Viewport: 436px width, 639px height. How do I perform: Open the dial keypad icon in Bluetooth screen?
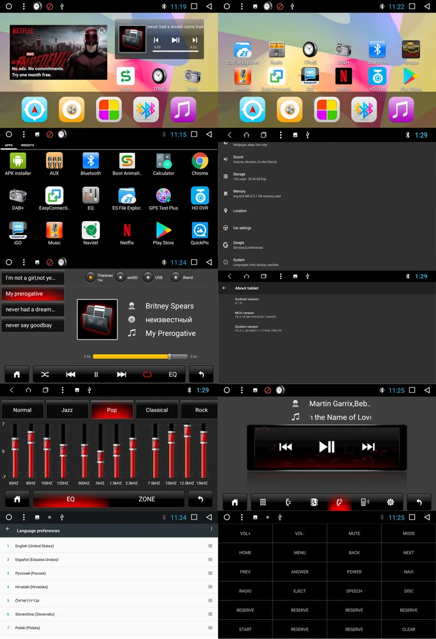263,502
